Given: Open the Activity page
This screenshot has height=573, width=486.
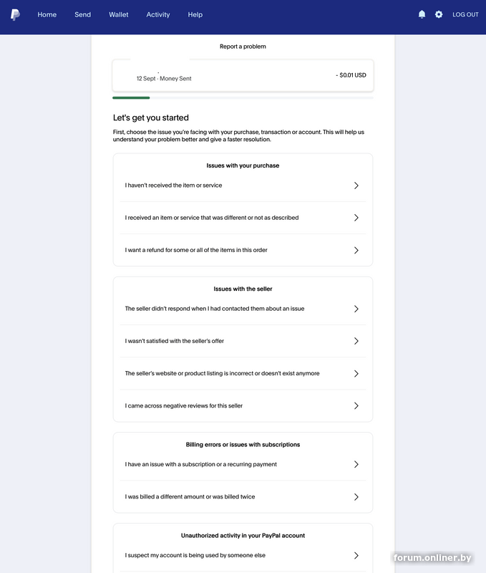Looking at the screenshot, I should pyautogui.click(x=158, y=14).
